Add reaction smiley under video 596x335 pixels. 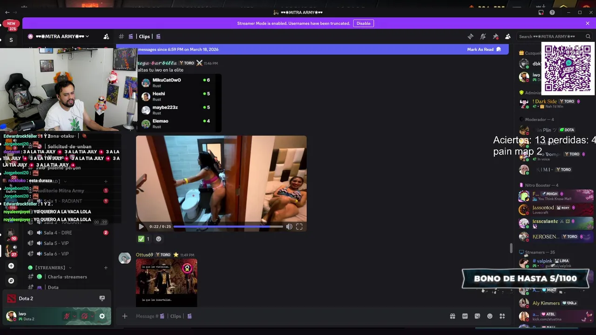[x=158, y=239]
